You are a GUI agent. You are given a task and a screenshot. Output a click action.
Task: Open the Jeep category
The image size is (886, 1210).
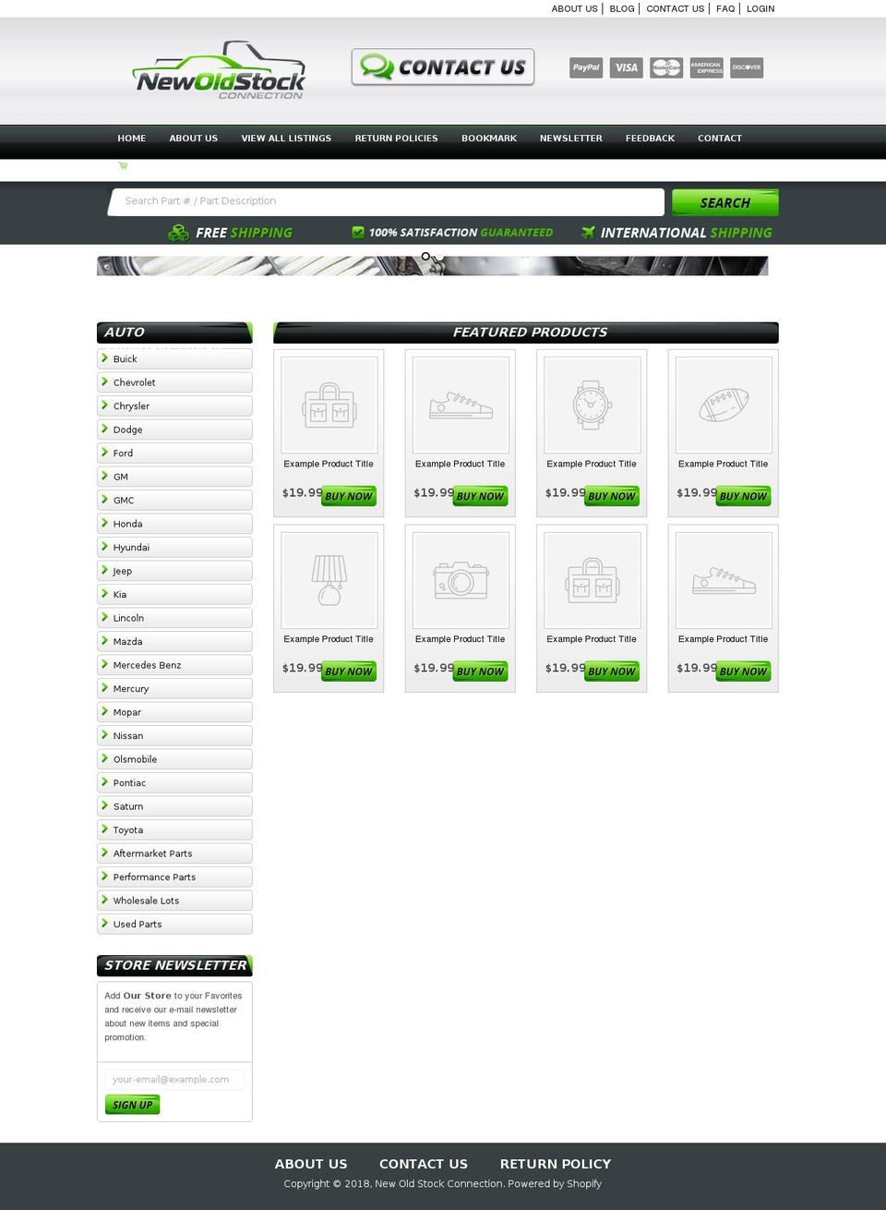(x=174, y=571)
